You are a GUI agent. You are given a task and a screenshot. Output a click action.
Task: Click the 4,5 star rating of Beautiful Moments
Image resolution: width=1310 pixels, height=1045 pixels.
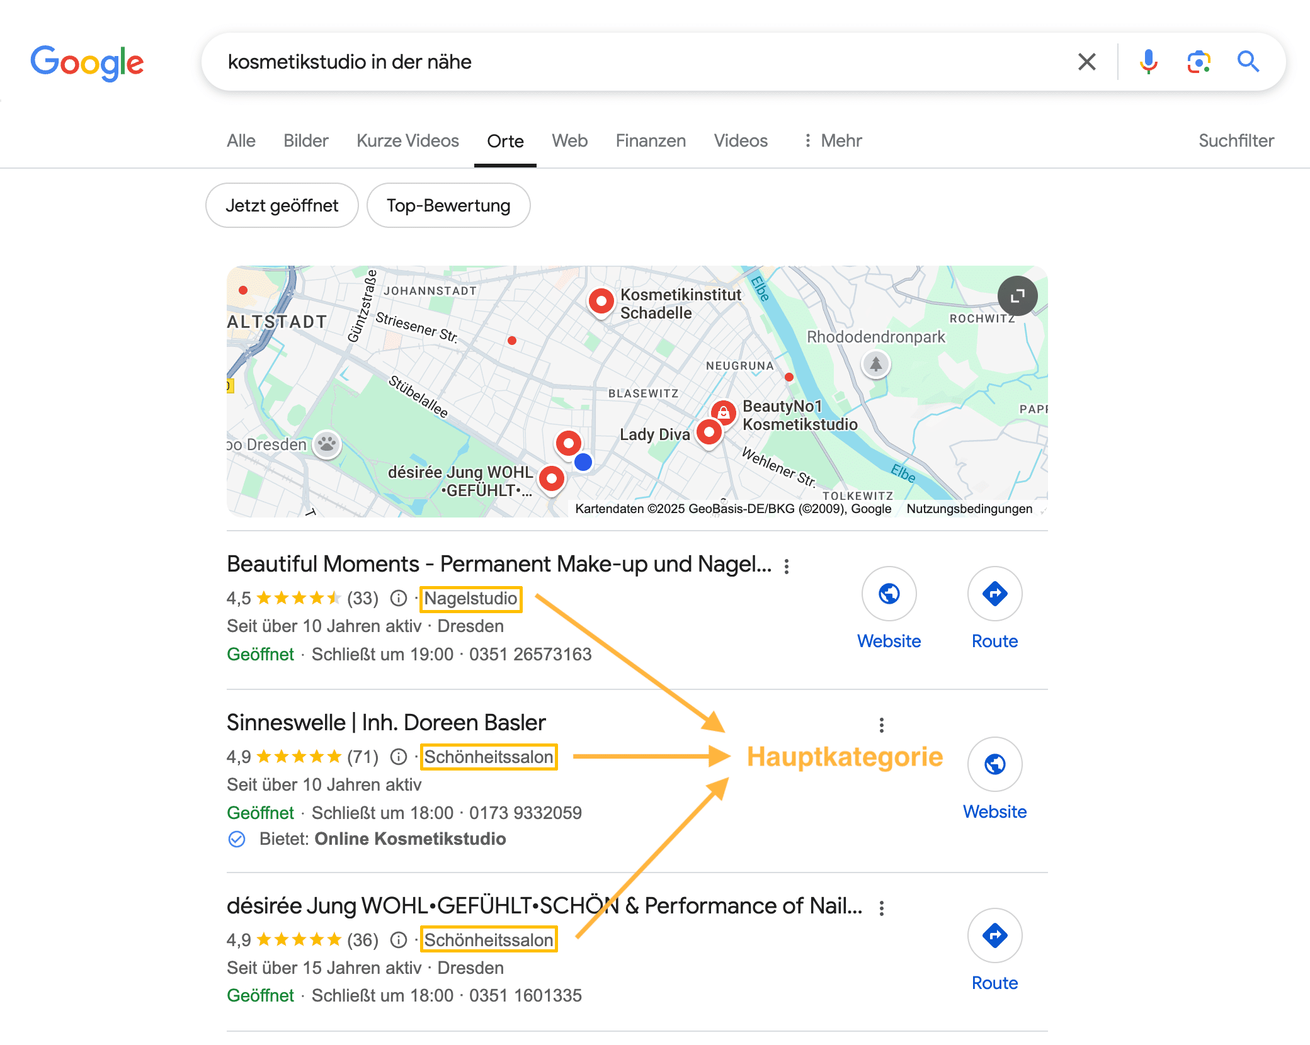point(283,598)
